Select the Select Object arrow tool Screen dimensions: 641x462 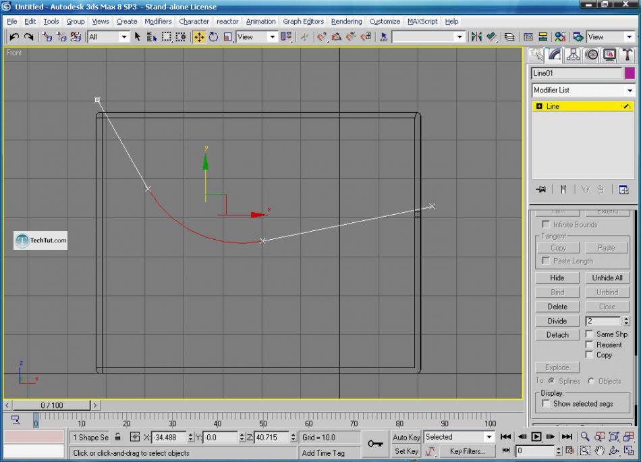[138, 37]
